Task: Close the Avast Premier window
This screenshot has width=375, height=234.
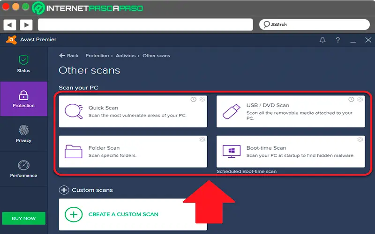Action: pyautogui.click(x=368, y=40)
